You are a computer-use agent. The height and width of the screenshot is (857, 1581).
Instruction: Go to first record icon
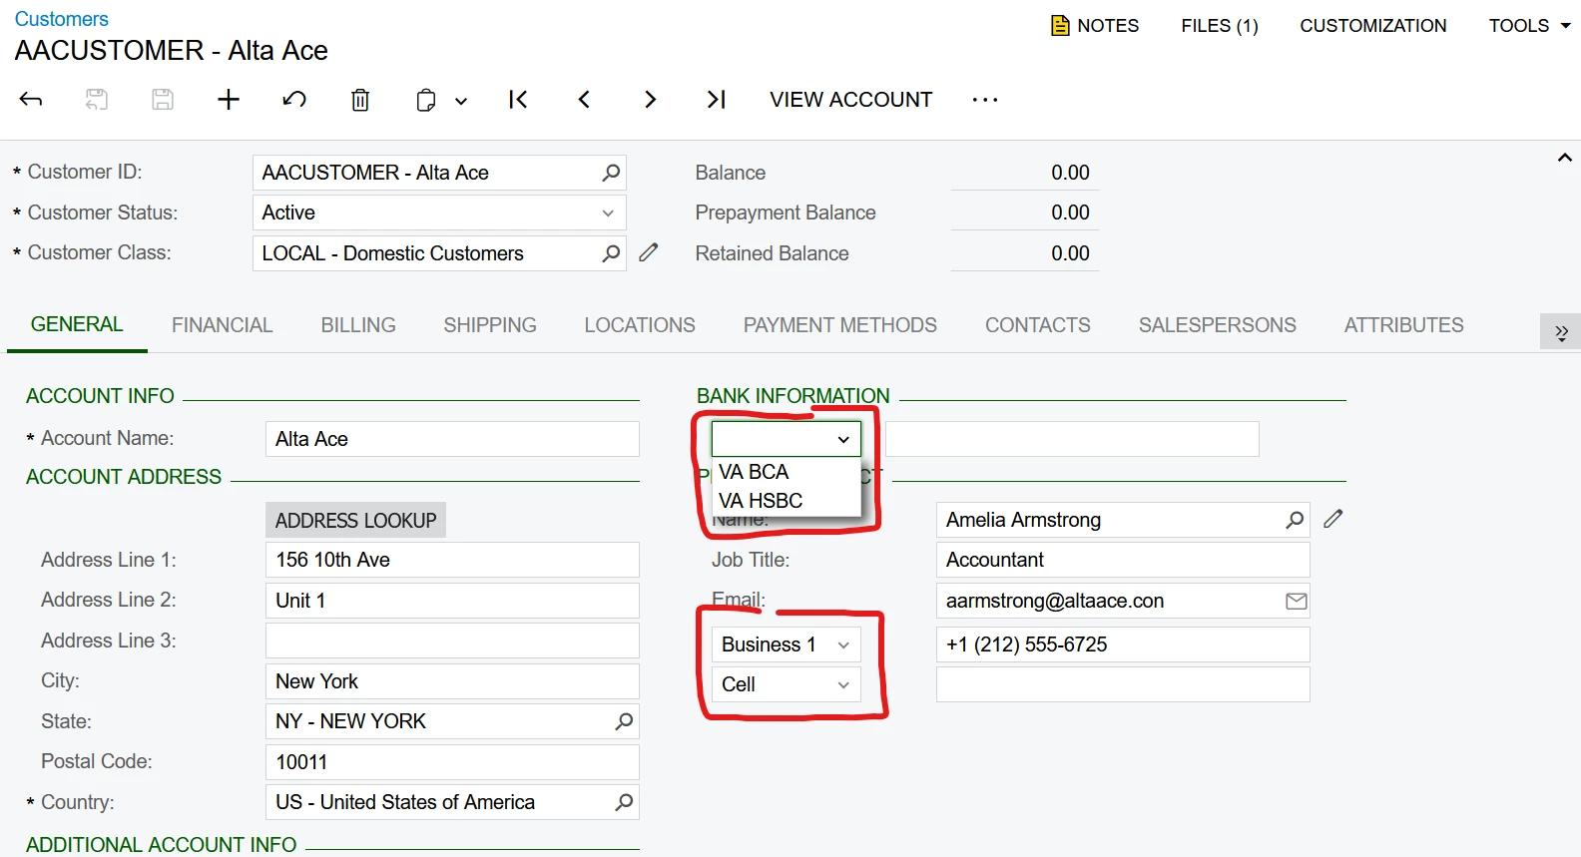coord(518,99)
